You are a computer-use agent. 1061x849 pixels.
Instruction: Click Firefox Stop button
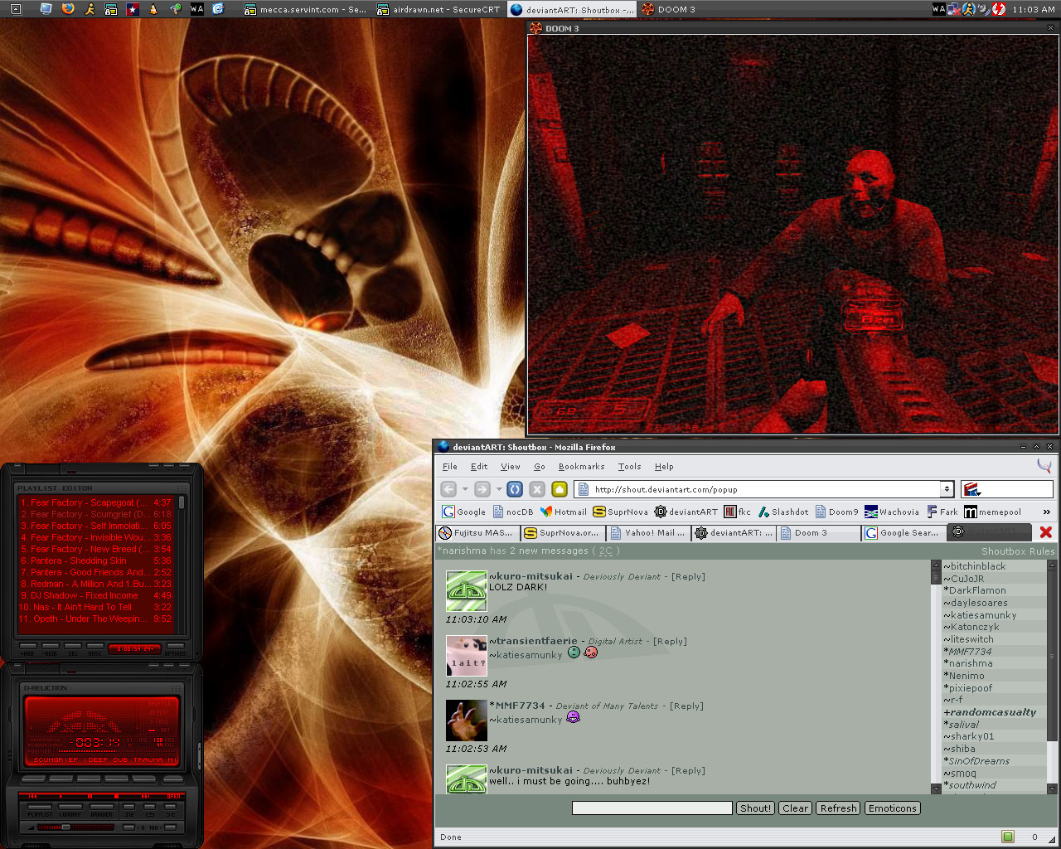coord(537,489)
